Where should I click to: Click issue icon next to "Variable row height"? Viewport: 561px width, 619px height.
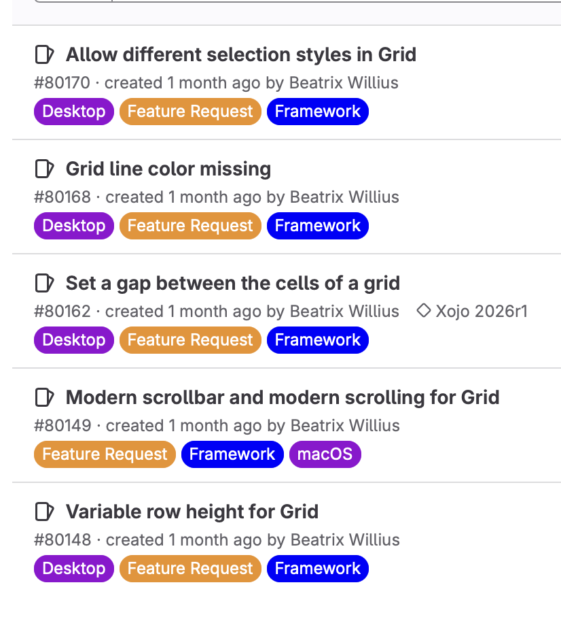[x=44, y=512]
